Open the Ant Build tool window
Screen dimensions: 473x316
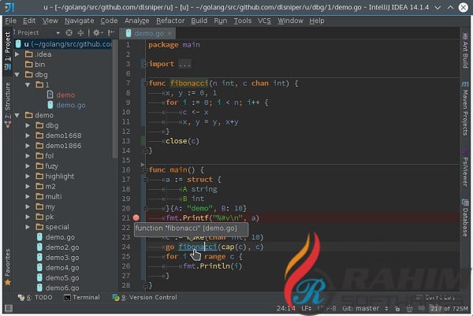pyautogui.click(x=465, y=59)
